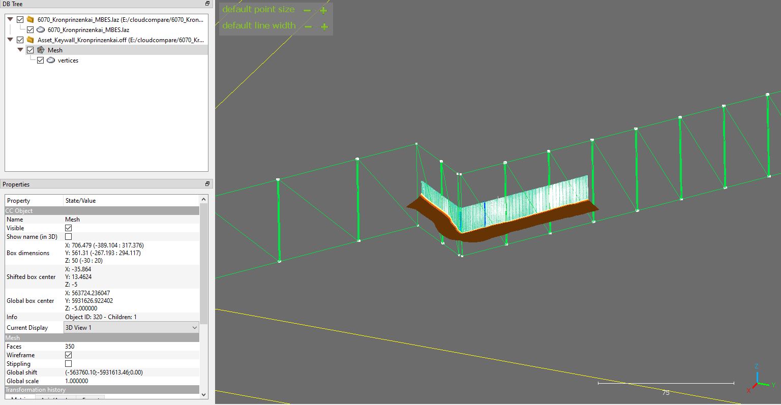The height and width of the screenshot is (405, 781).
Task: Uncheck the Mesh entry checkbox in DB Tree
Action: (30, 50)
